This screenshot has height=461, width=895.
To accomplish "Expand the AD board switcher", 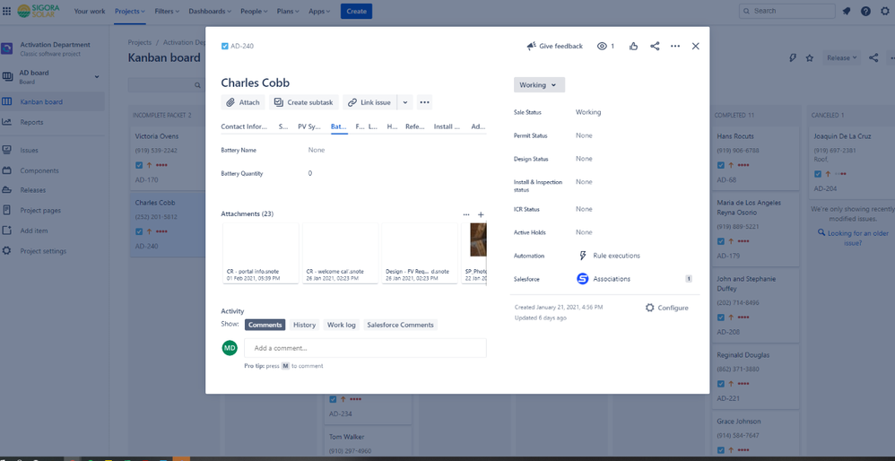I will 97,76.
